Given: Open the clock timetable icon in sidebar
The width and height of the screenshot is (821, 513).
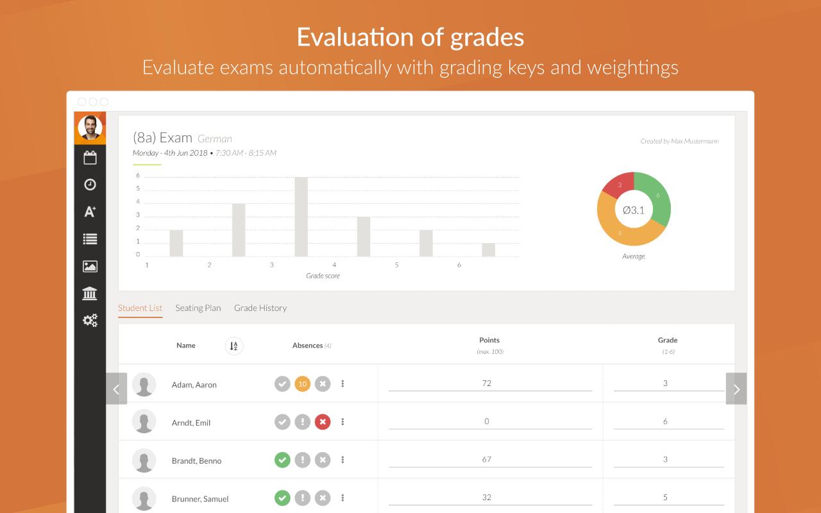Looking at the screenshot, I should (90, 185).
